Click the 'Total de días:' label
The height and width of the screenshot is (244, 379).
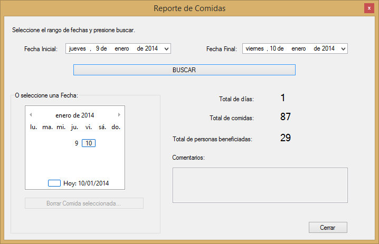(x=236, y=99)
